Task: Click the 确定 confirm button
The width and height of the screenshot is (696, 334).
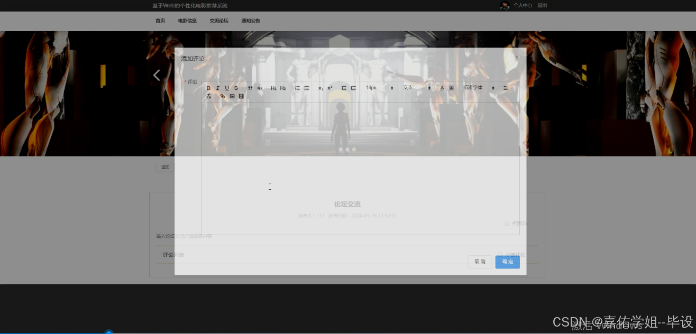Action: click(508, 262)
